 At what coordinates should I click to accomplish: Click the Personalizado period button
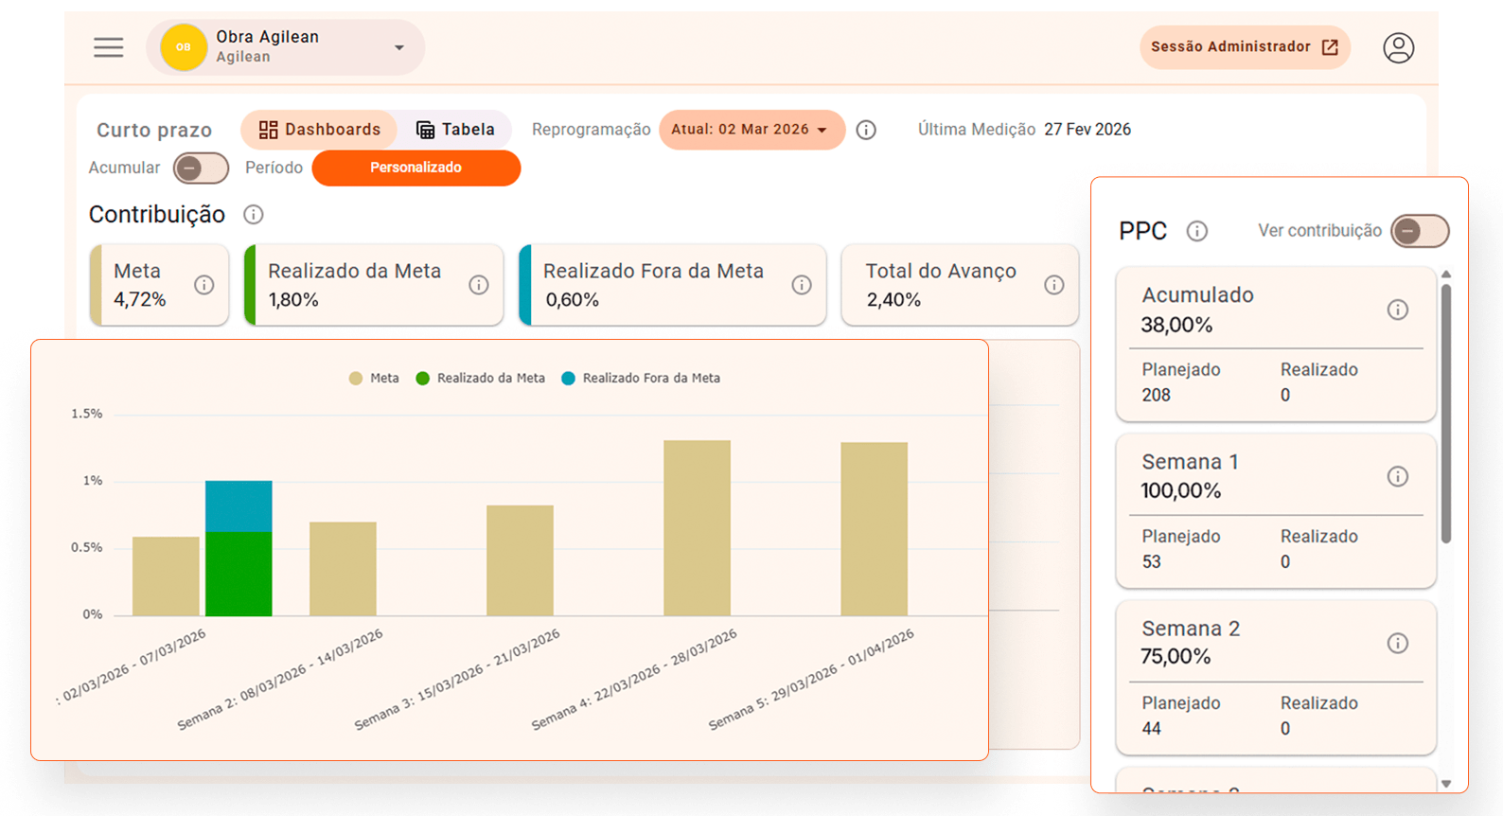coord(416,168)
